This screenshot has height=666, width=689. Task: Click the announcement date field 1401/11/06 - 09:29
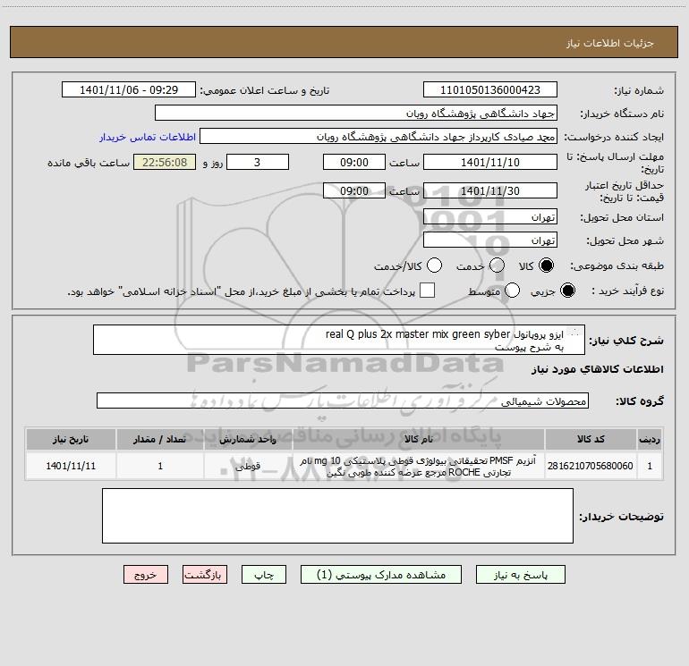(x=129, y=90)
